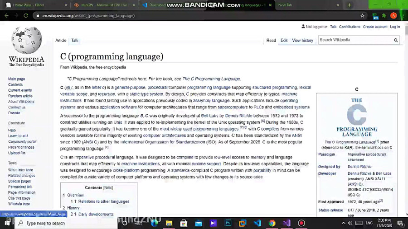Open What links here link
Image resolution: width=408 pixels, height=229 pixels.
pos(20,170)
